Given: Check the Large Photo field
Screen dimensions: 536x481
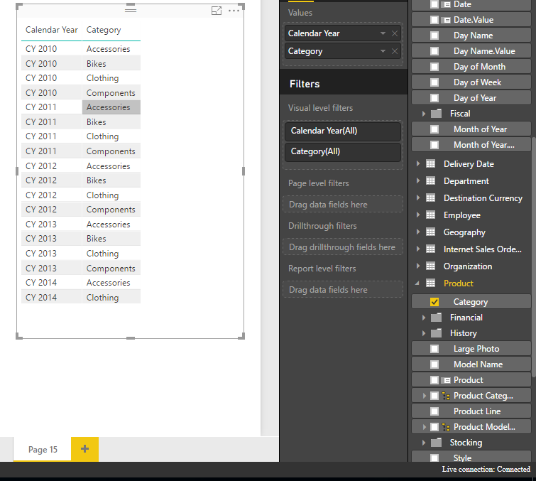Looking at the screenshot, I should point(434,349).
